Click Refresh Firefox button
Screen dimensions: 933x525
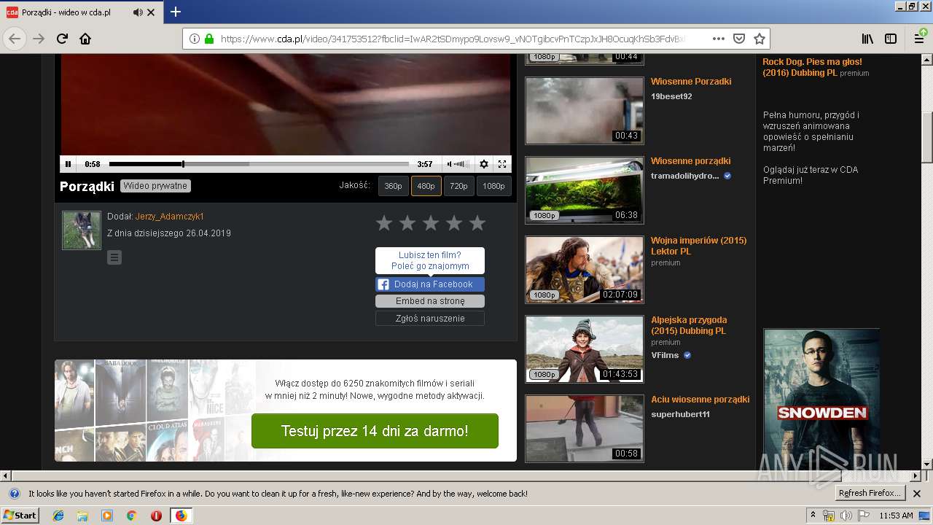click(x=870, y=493)
